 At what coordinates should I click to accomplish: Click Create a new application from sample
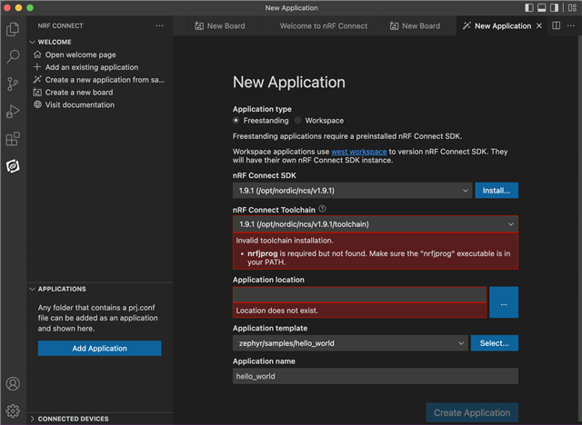[x=105, y=80]
